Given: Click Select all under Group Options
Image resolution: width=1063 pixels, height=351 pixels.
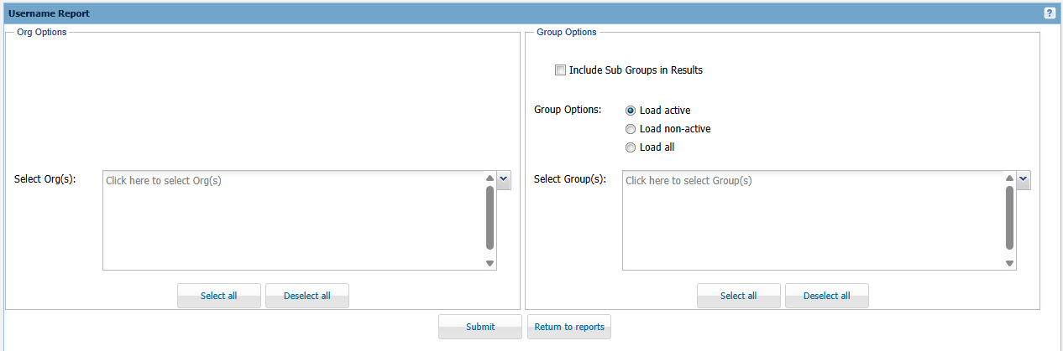Looking at the screenshot, I should pyautogui.click(x=739, y=296).
